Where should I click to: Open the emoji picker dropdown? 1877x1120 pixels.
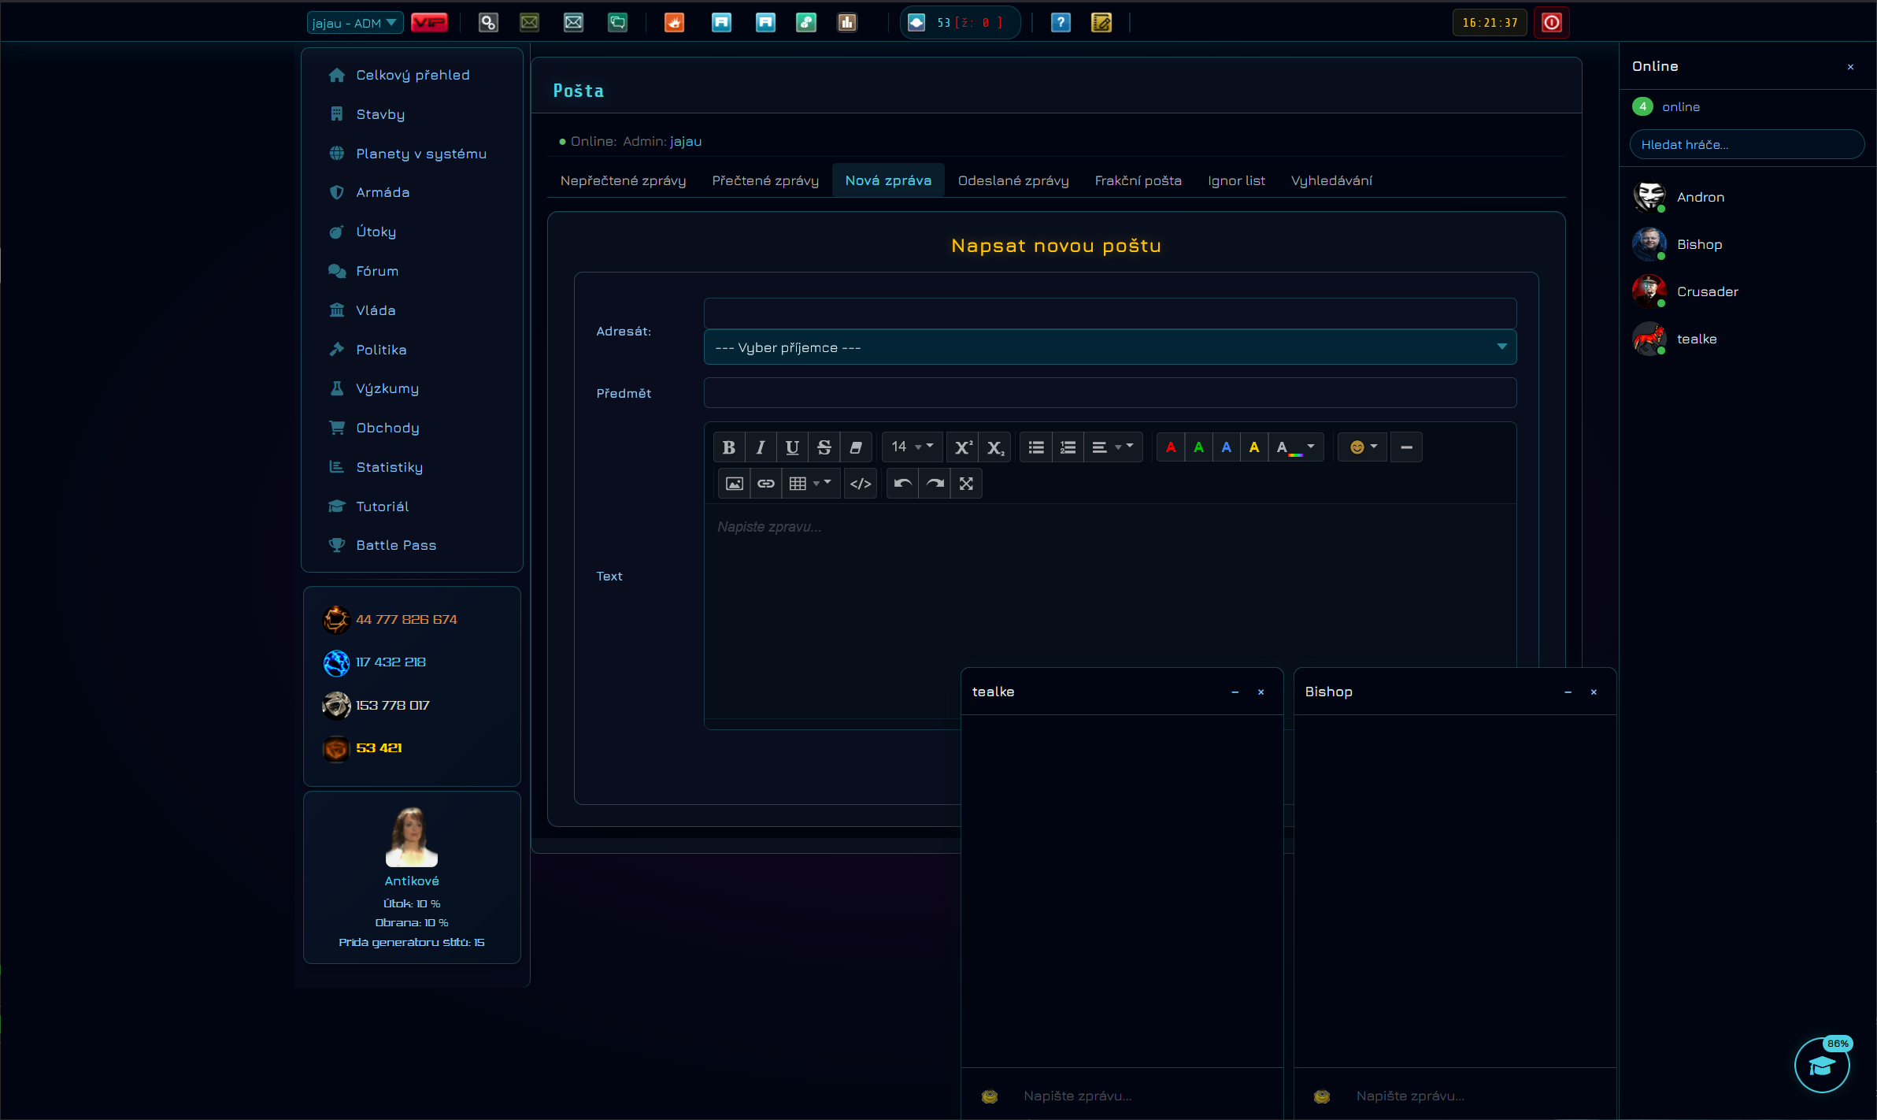pyautogui.click(x=1363, y=447)
